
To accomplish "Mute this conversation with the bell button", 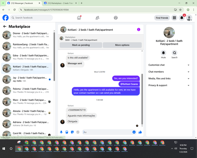I will 164,53.
